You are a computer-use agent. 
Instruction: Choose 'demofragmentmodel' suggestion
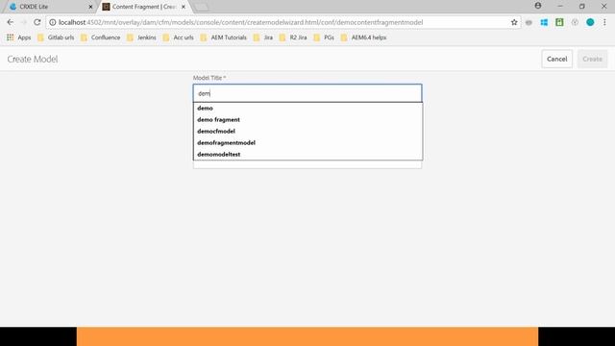click(307, 143)
